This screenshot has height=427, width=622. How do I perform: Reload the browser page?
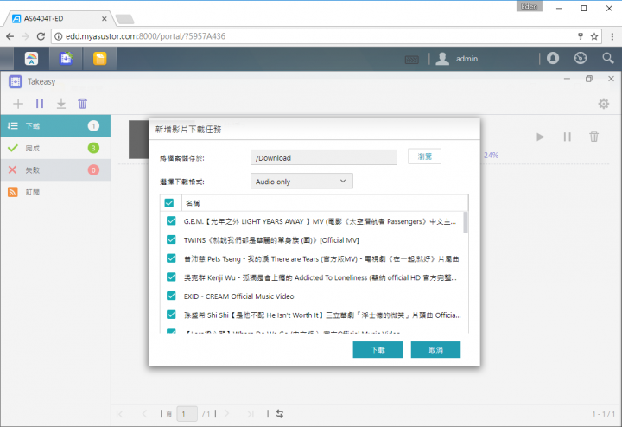tap(41, 36)
